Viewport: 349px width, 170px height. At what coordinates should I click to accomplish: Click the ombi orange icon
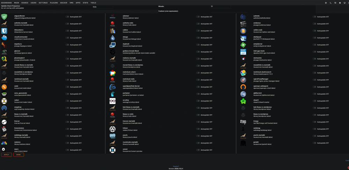(4, 87)
